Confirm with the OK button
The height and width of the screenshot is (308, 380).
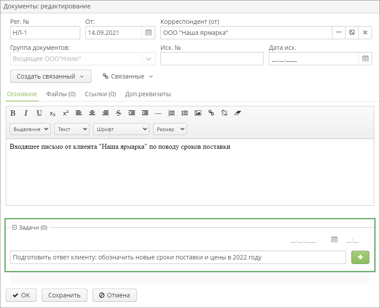pos(21,295)
